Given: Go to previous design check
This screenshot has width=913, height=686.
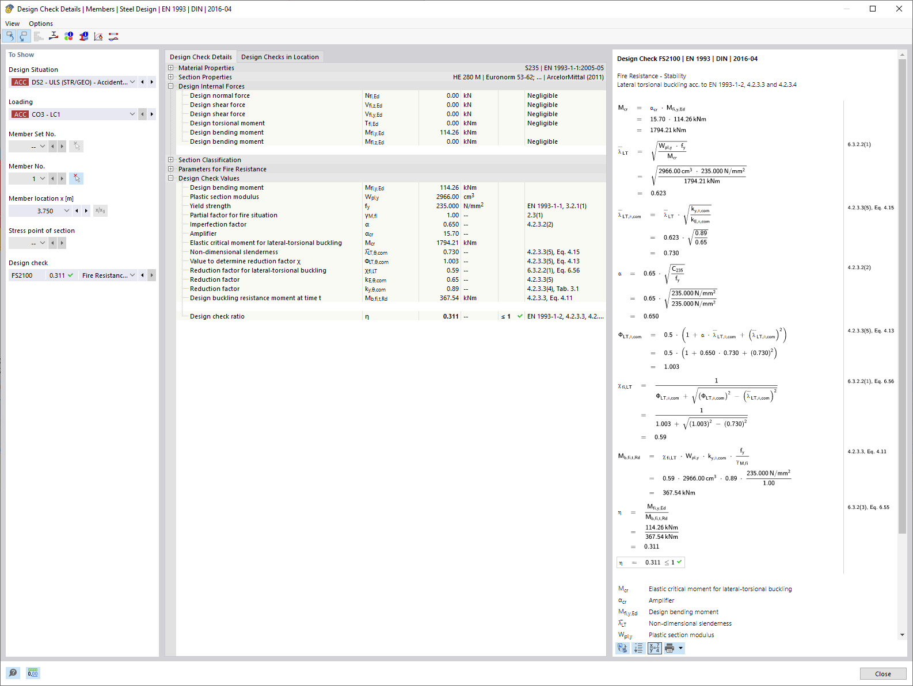Looking at the screenshot, I should 142,275.
